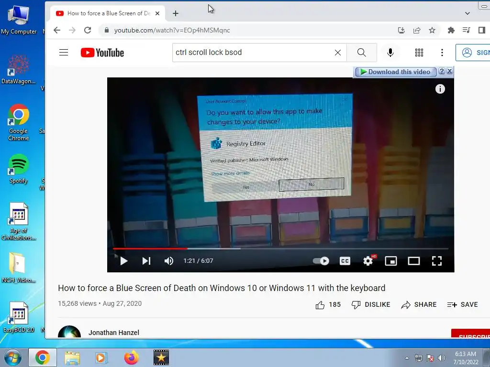Image resolution: width=490 pixels, height=367 pixels.
Task: Open Firefox from the taskbar
Action: [132, 357]
